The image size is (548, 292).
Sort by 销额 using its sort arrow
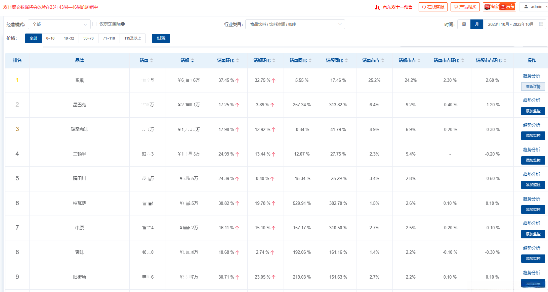[193, 61]
